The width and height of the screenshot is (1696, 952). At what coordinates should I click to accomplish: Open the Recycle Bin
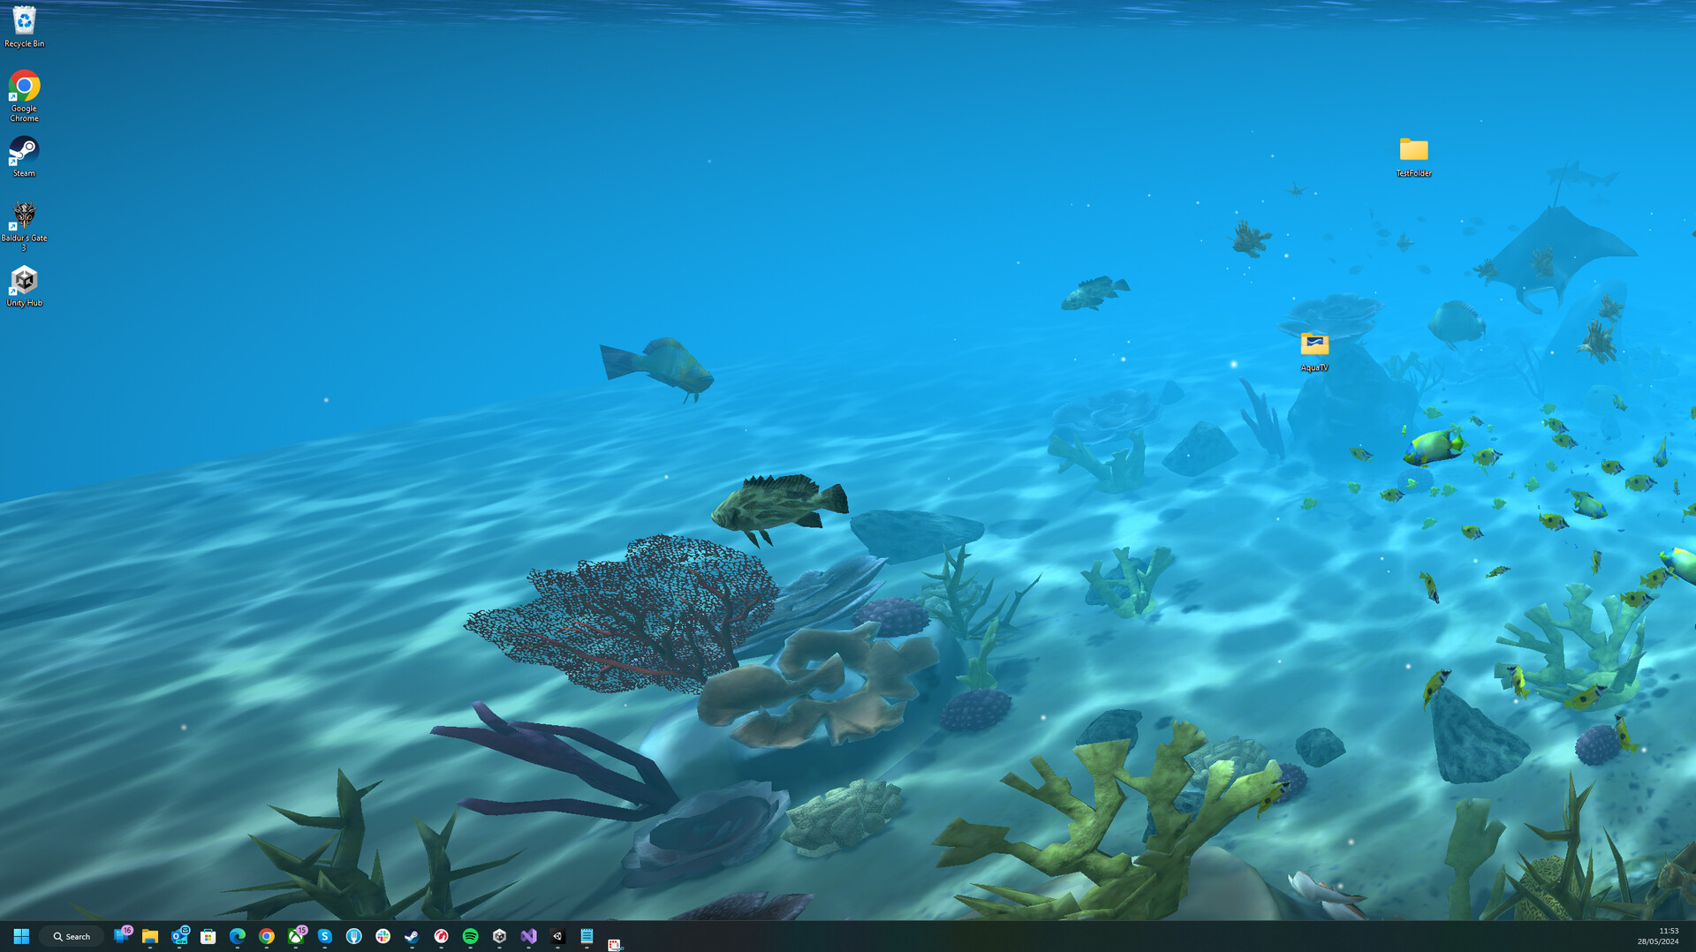pos(24,19)
